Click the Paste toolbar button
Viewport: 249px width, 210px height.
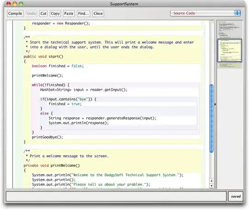69,13
